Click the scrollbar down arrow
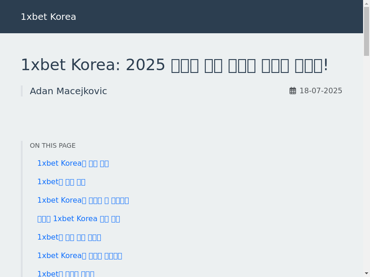This screenshot has width=370, height=277. tap(366, 273)
